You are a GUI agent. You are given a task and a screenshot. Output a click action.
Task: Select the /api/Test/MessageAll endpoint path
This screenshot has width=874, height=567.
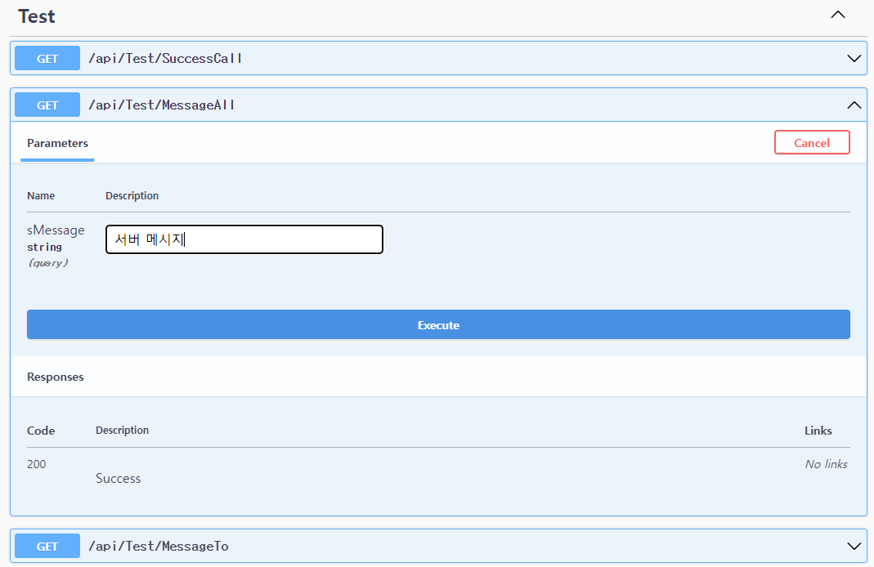[x=159, y=105]
